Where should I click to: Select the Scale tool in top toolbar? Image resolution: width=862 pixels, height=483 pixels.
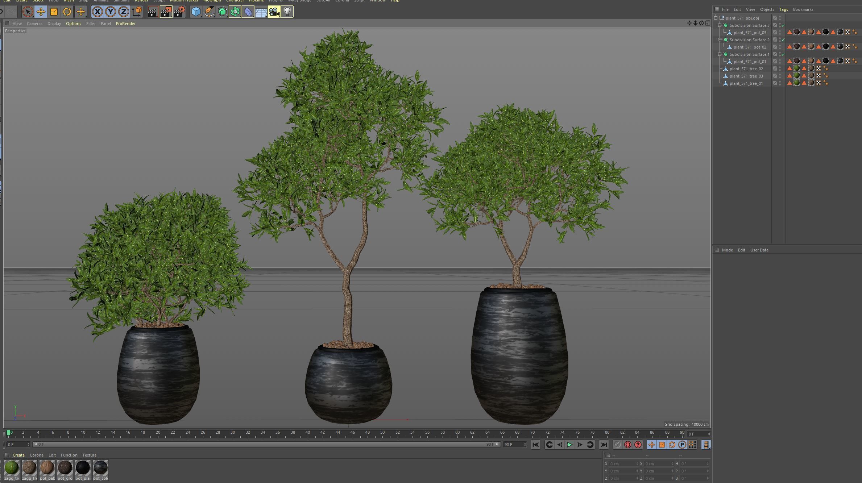pos(54,12)
